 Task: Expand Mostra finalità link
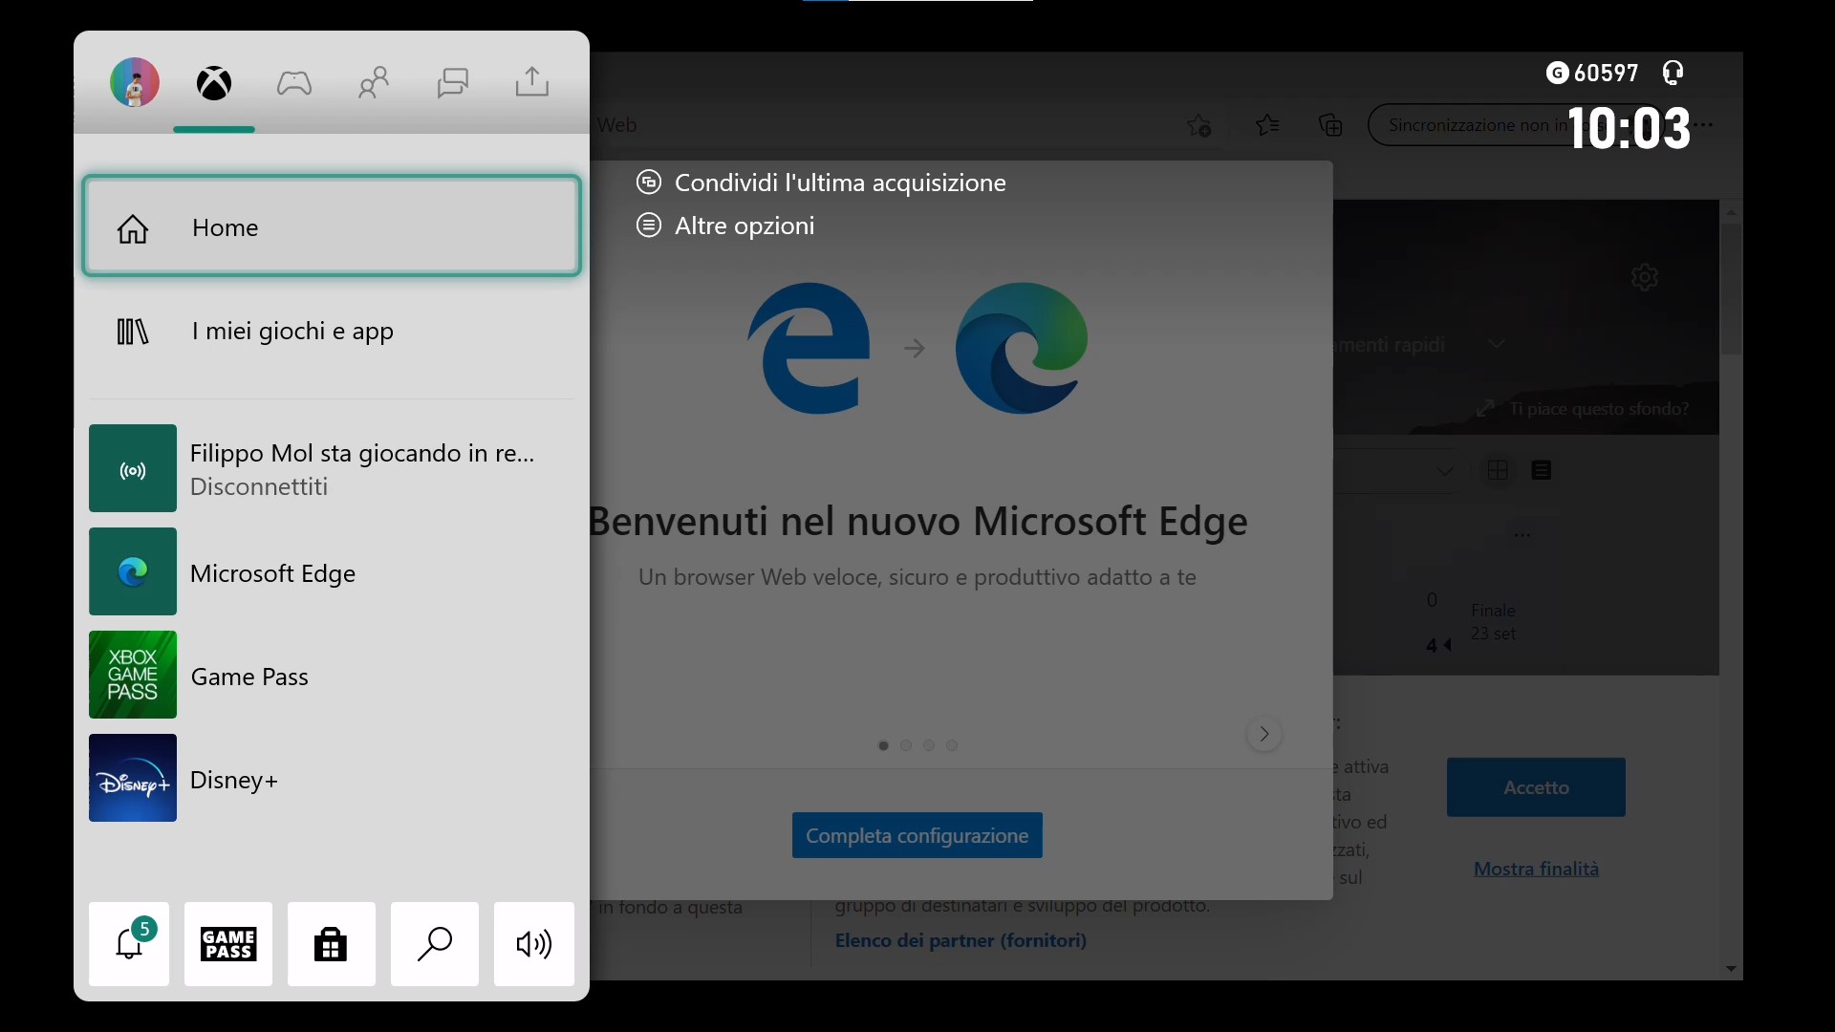pos(1535,867)
